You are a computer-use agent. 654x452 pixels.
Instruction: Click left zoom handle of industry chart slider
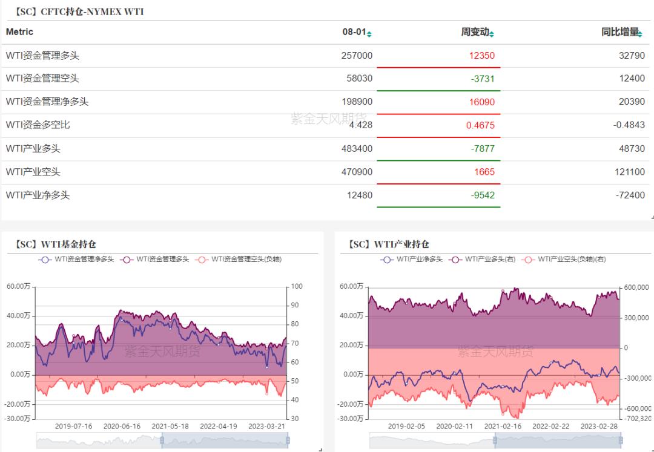click(495, 441)
